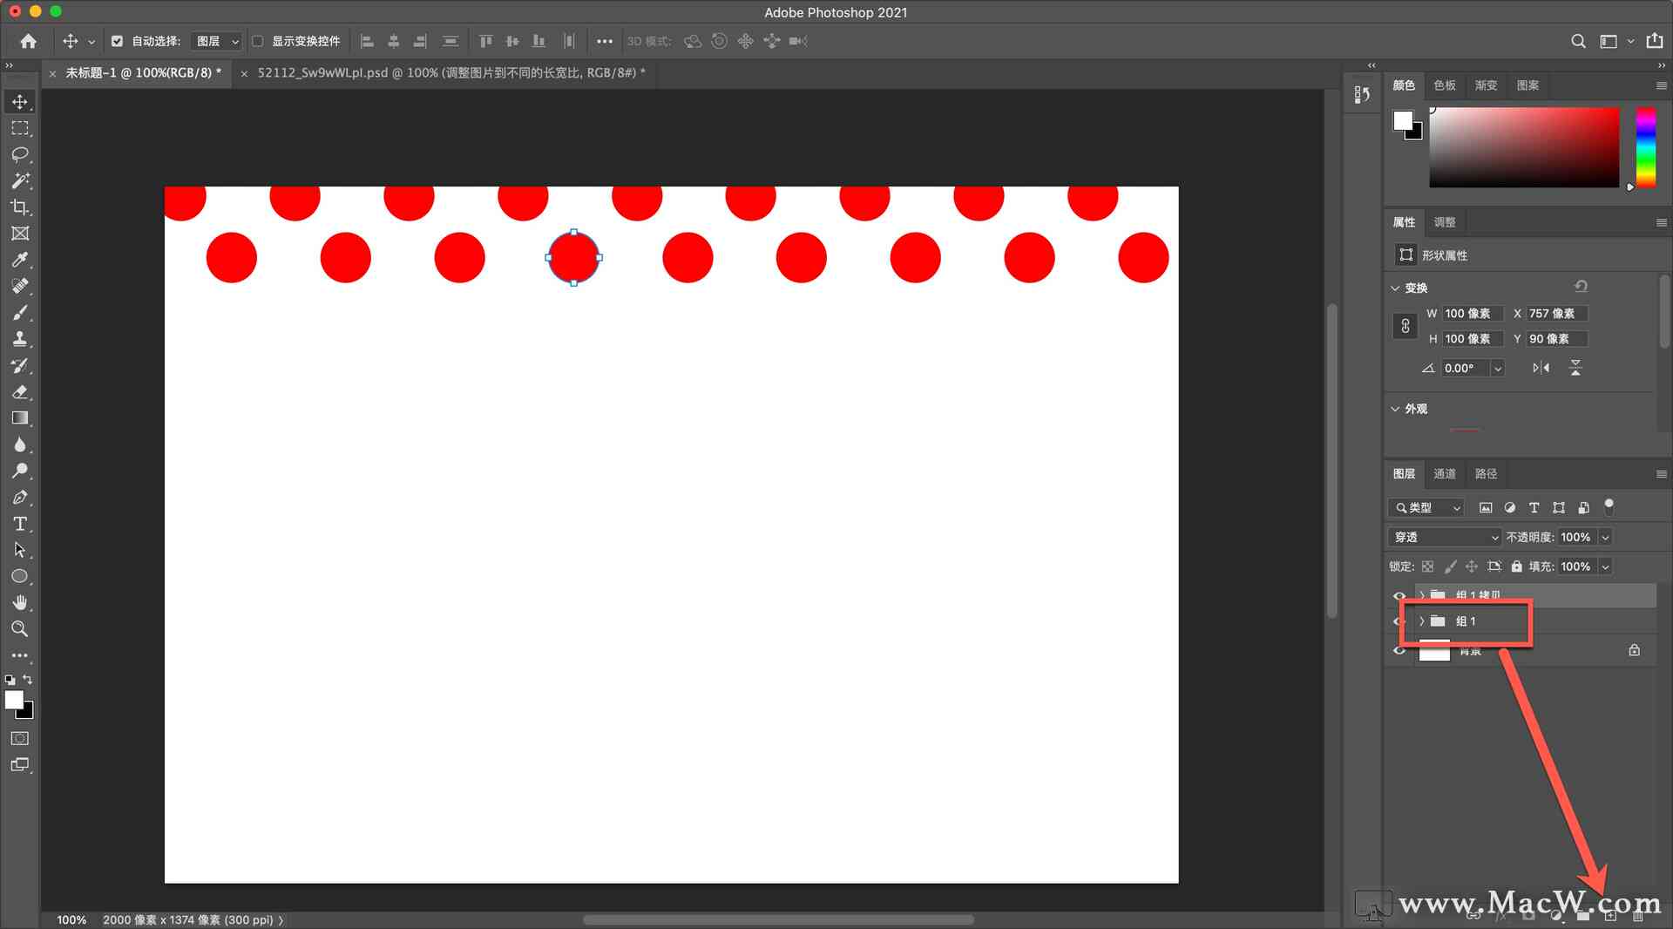
Task: Switch to the Adjustments tab
Action: click(x=1445, y=222)
